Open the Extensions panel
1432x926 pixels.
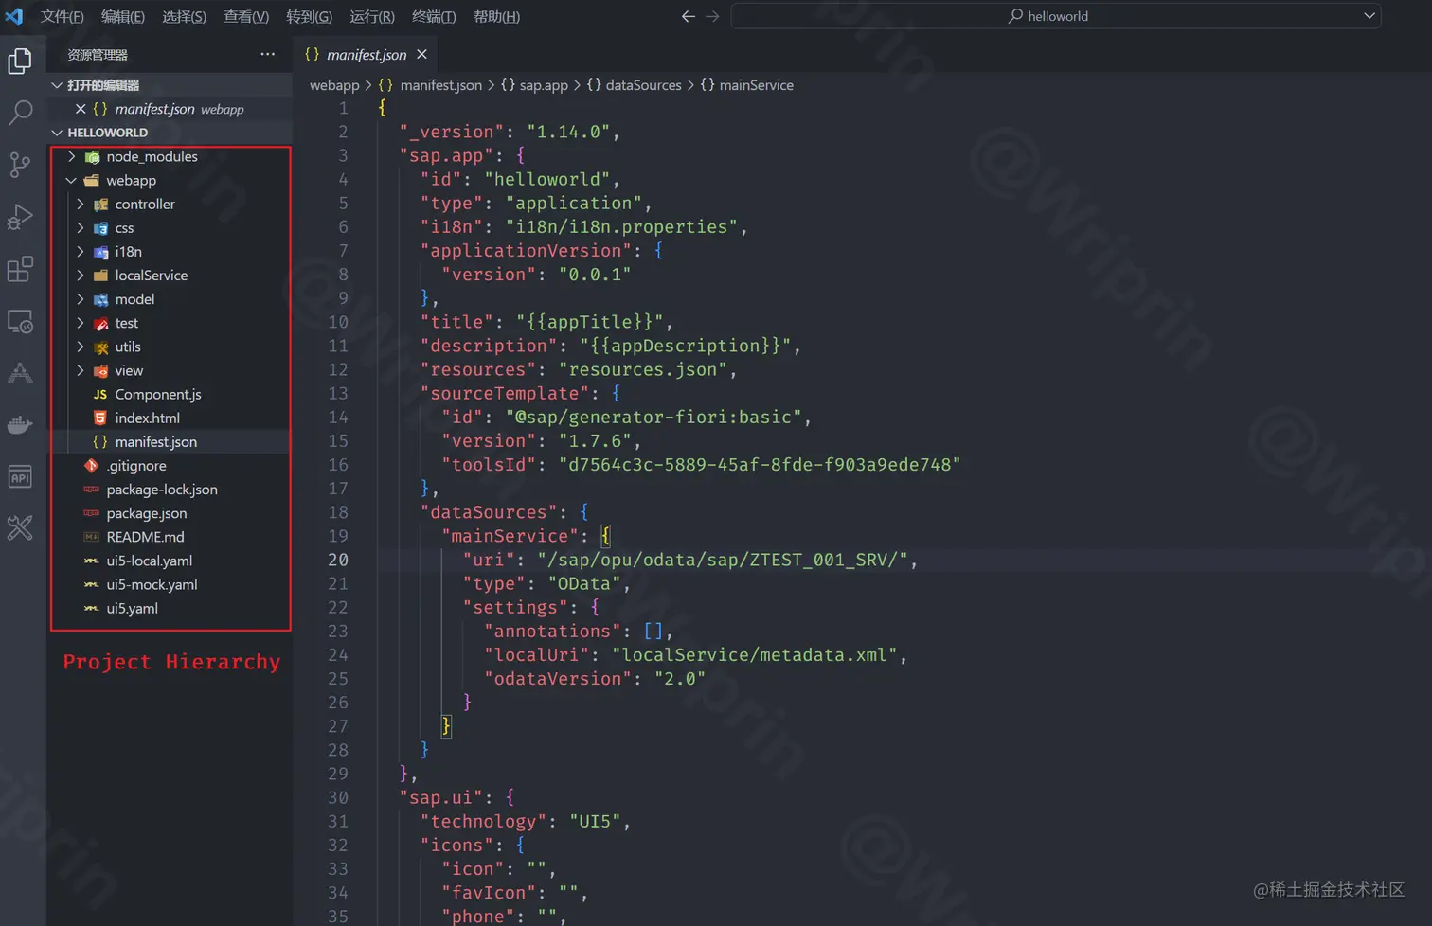[19, 269]
